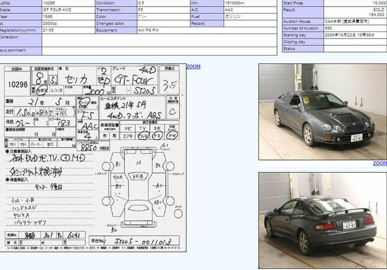Click the Starting day label cell
This screenshot has width=387, height=270.
pos(303,35)
